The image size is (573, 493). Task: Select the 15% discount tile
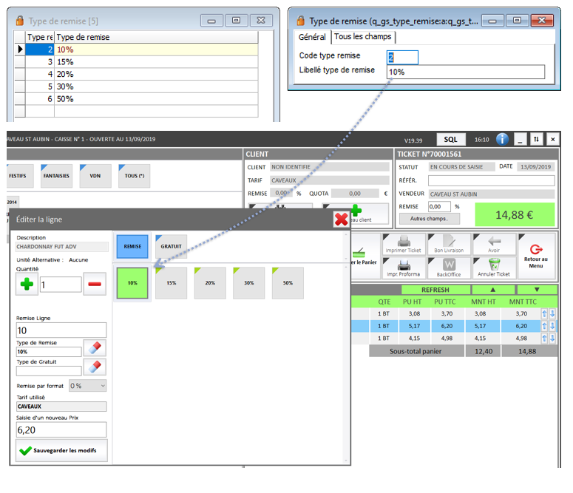click(172, 283)
